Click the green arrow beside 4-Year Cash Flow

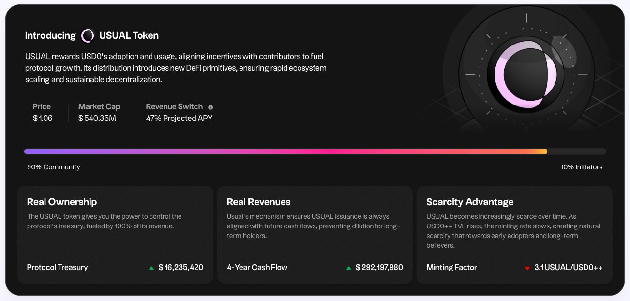tap(349, 268)
